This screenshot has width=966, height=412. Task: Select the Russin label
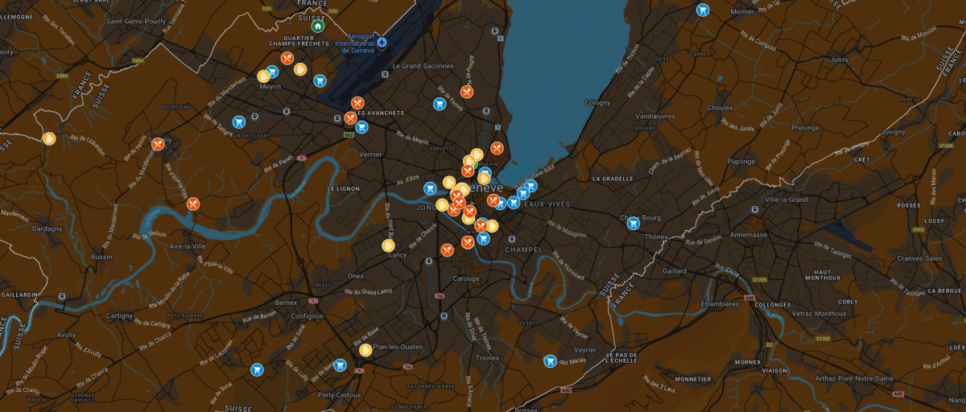point(102,257)
